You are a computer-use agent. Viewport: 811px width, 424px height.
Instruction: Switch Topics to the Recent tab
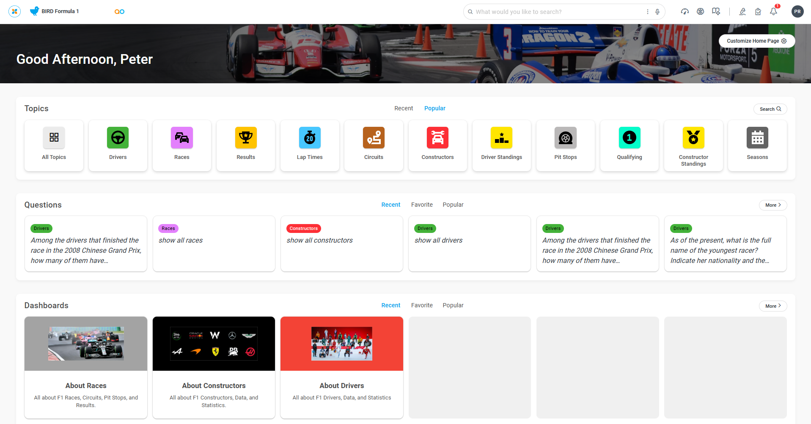403,108
